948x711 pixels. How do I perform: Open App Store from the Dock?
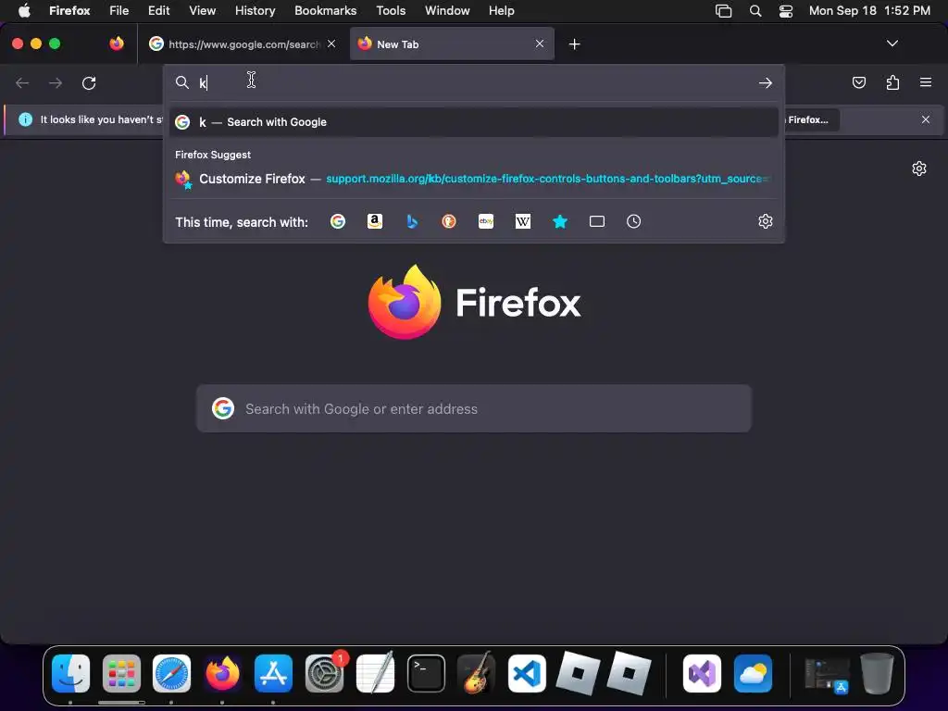(x=273, y=674)
